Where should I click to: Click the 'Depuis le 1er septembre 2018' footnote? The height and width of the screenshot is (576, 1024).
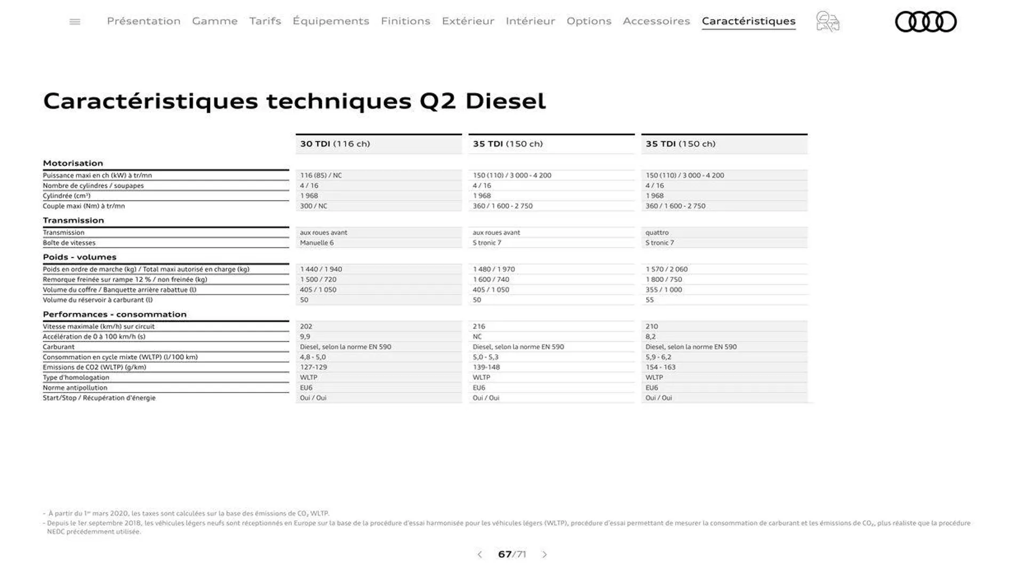(x=507, y=527)
